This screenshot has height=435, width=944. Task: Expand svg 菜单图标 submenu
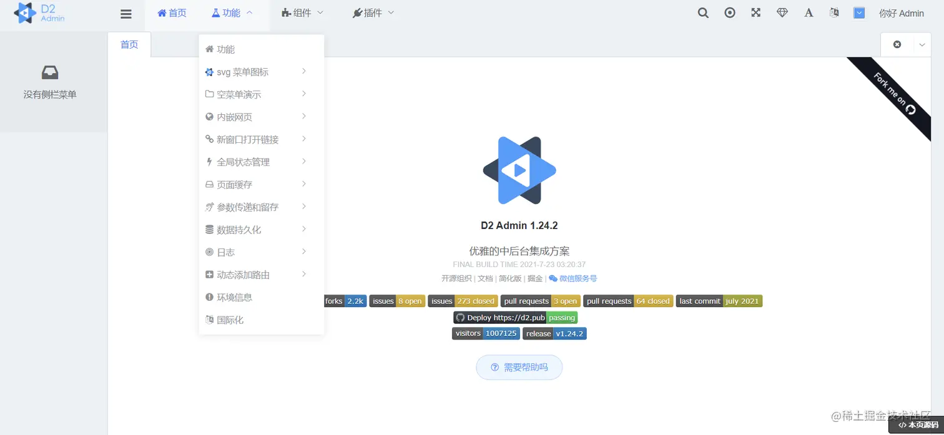point(262,72)
